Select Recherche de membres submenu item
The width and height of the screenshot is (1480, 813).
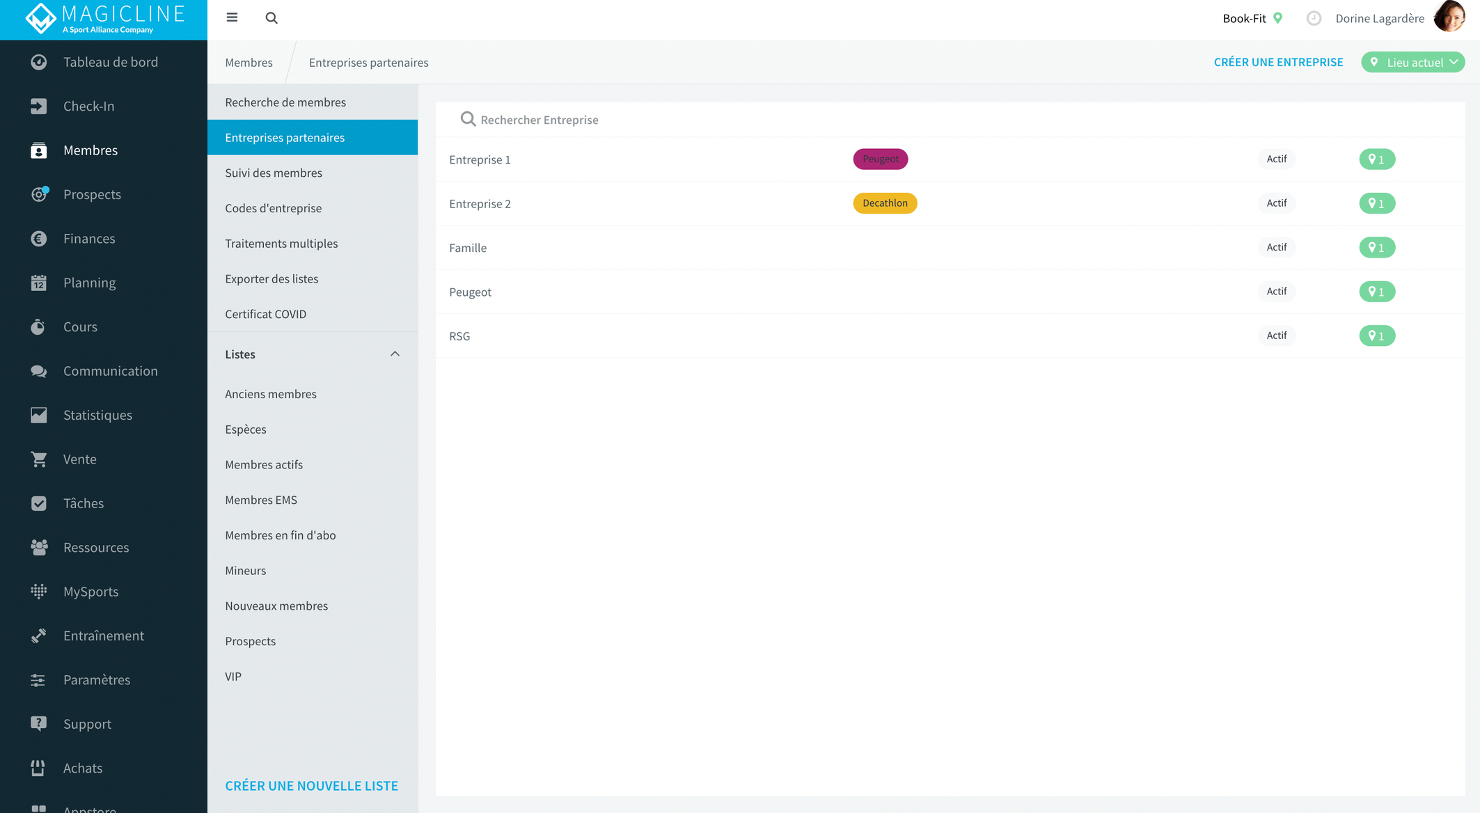point(313,102)
